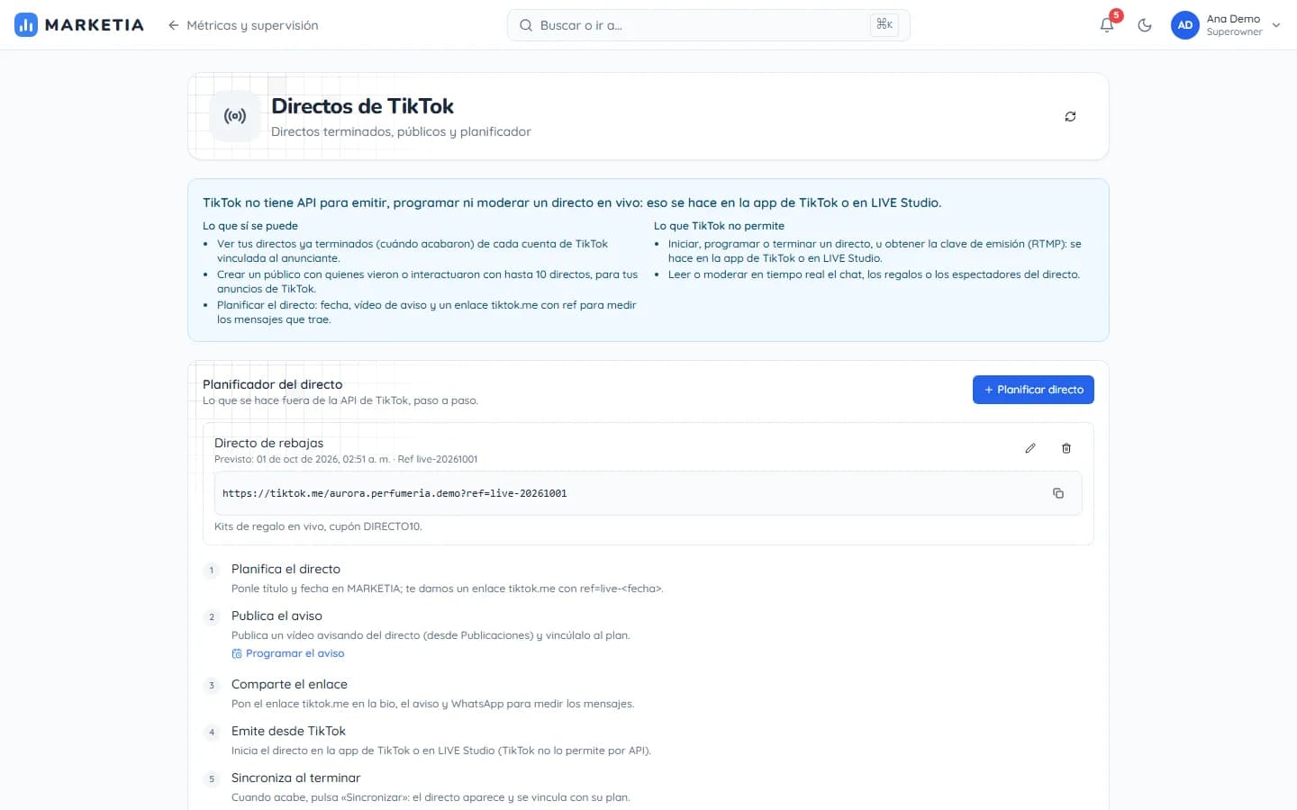
Task: Click the live broadcast icon beside the title
Action: 235,116
